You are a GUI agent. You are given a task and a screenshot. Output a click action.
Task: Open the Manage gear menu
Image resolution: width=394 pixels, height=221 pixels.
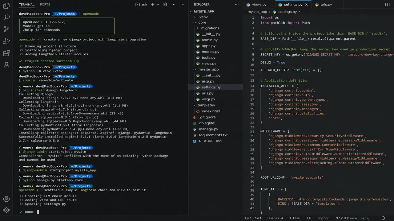click(x=6, y=210)
